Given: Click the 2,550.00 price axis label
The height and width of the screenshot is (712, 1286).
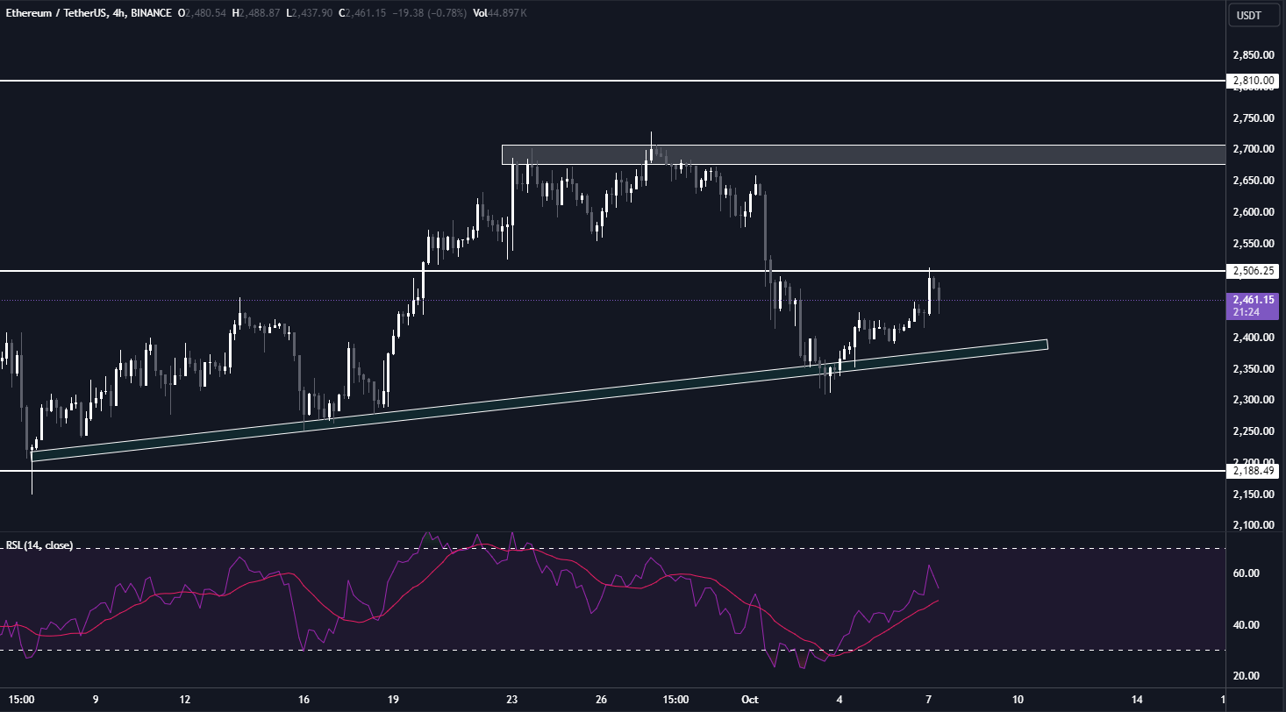Looking at the screenshot, I should click(x=1253, y=243).
